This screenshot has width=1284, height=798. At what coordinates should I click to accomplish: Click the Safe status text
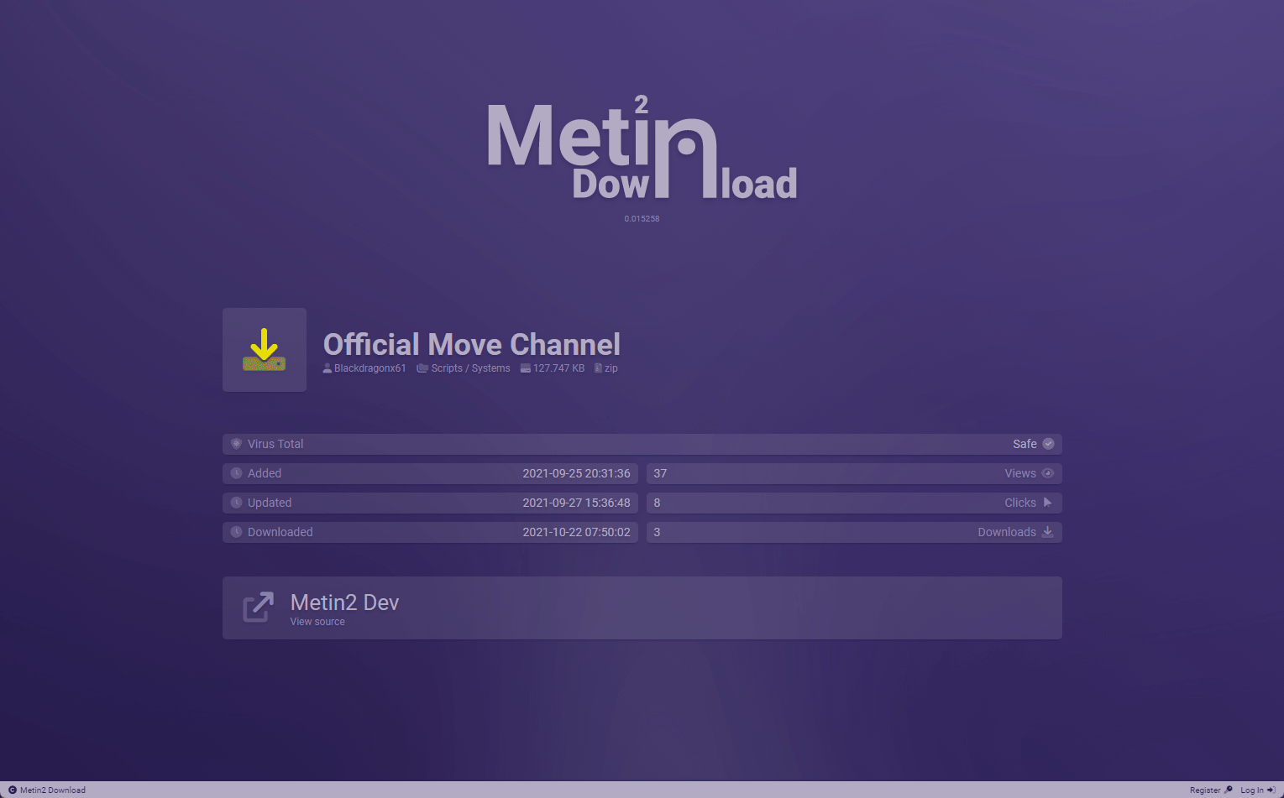(1025, 444)
